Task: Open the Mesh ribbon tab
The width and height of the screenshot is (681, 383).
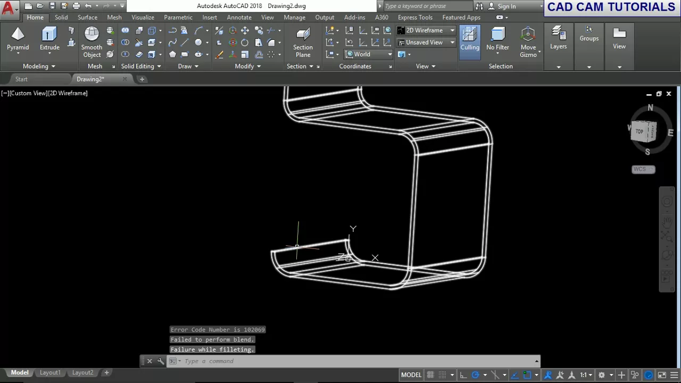Action: pyautogui.click(x=114, y=18)
